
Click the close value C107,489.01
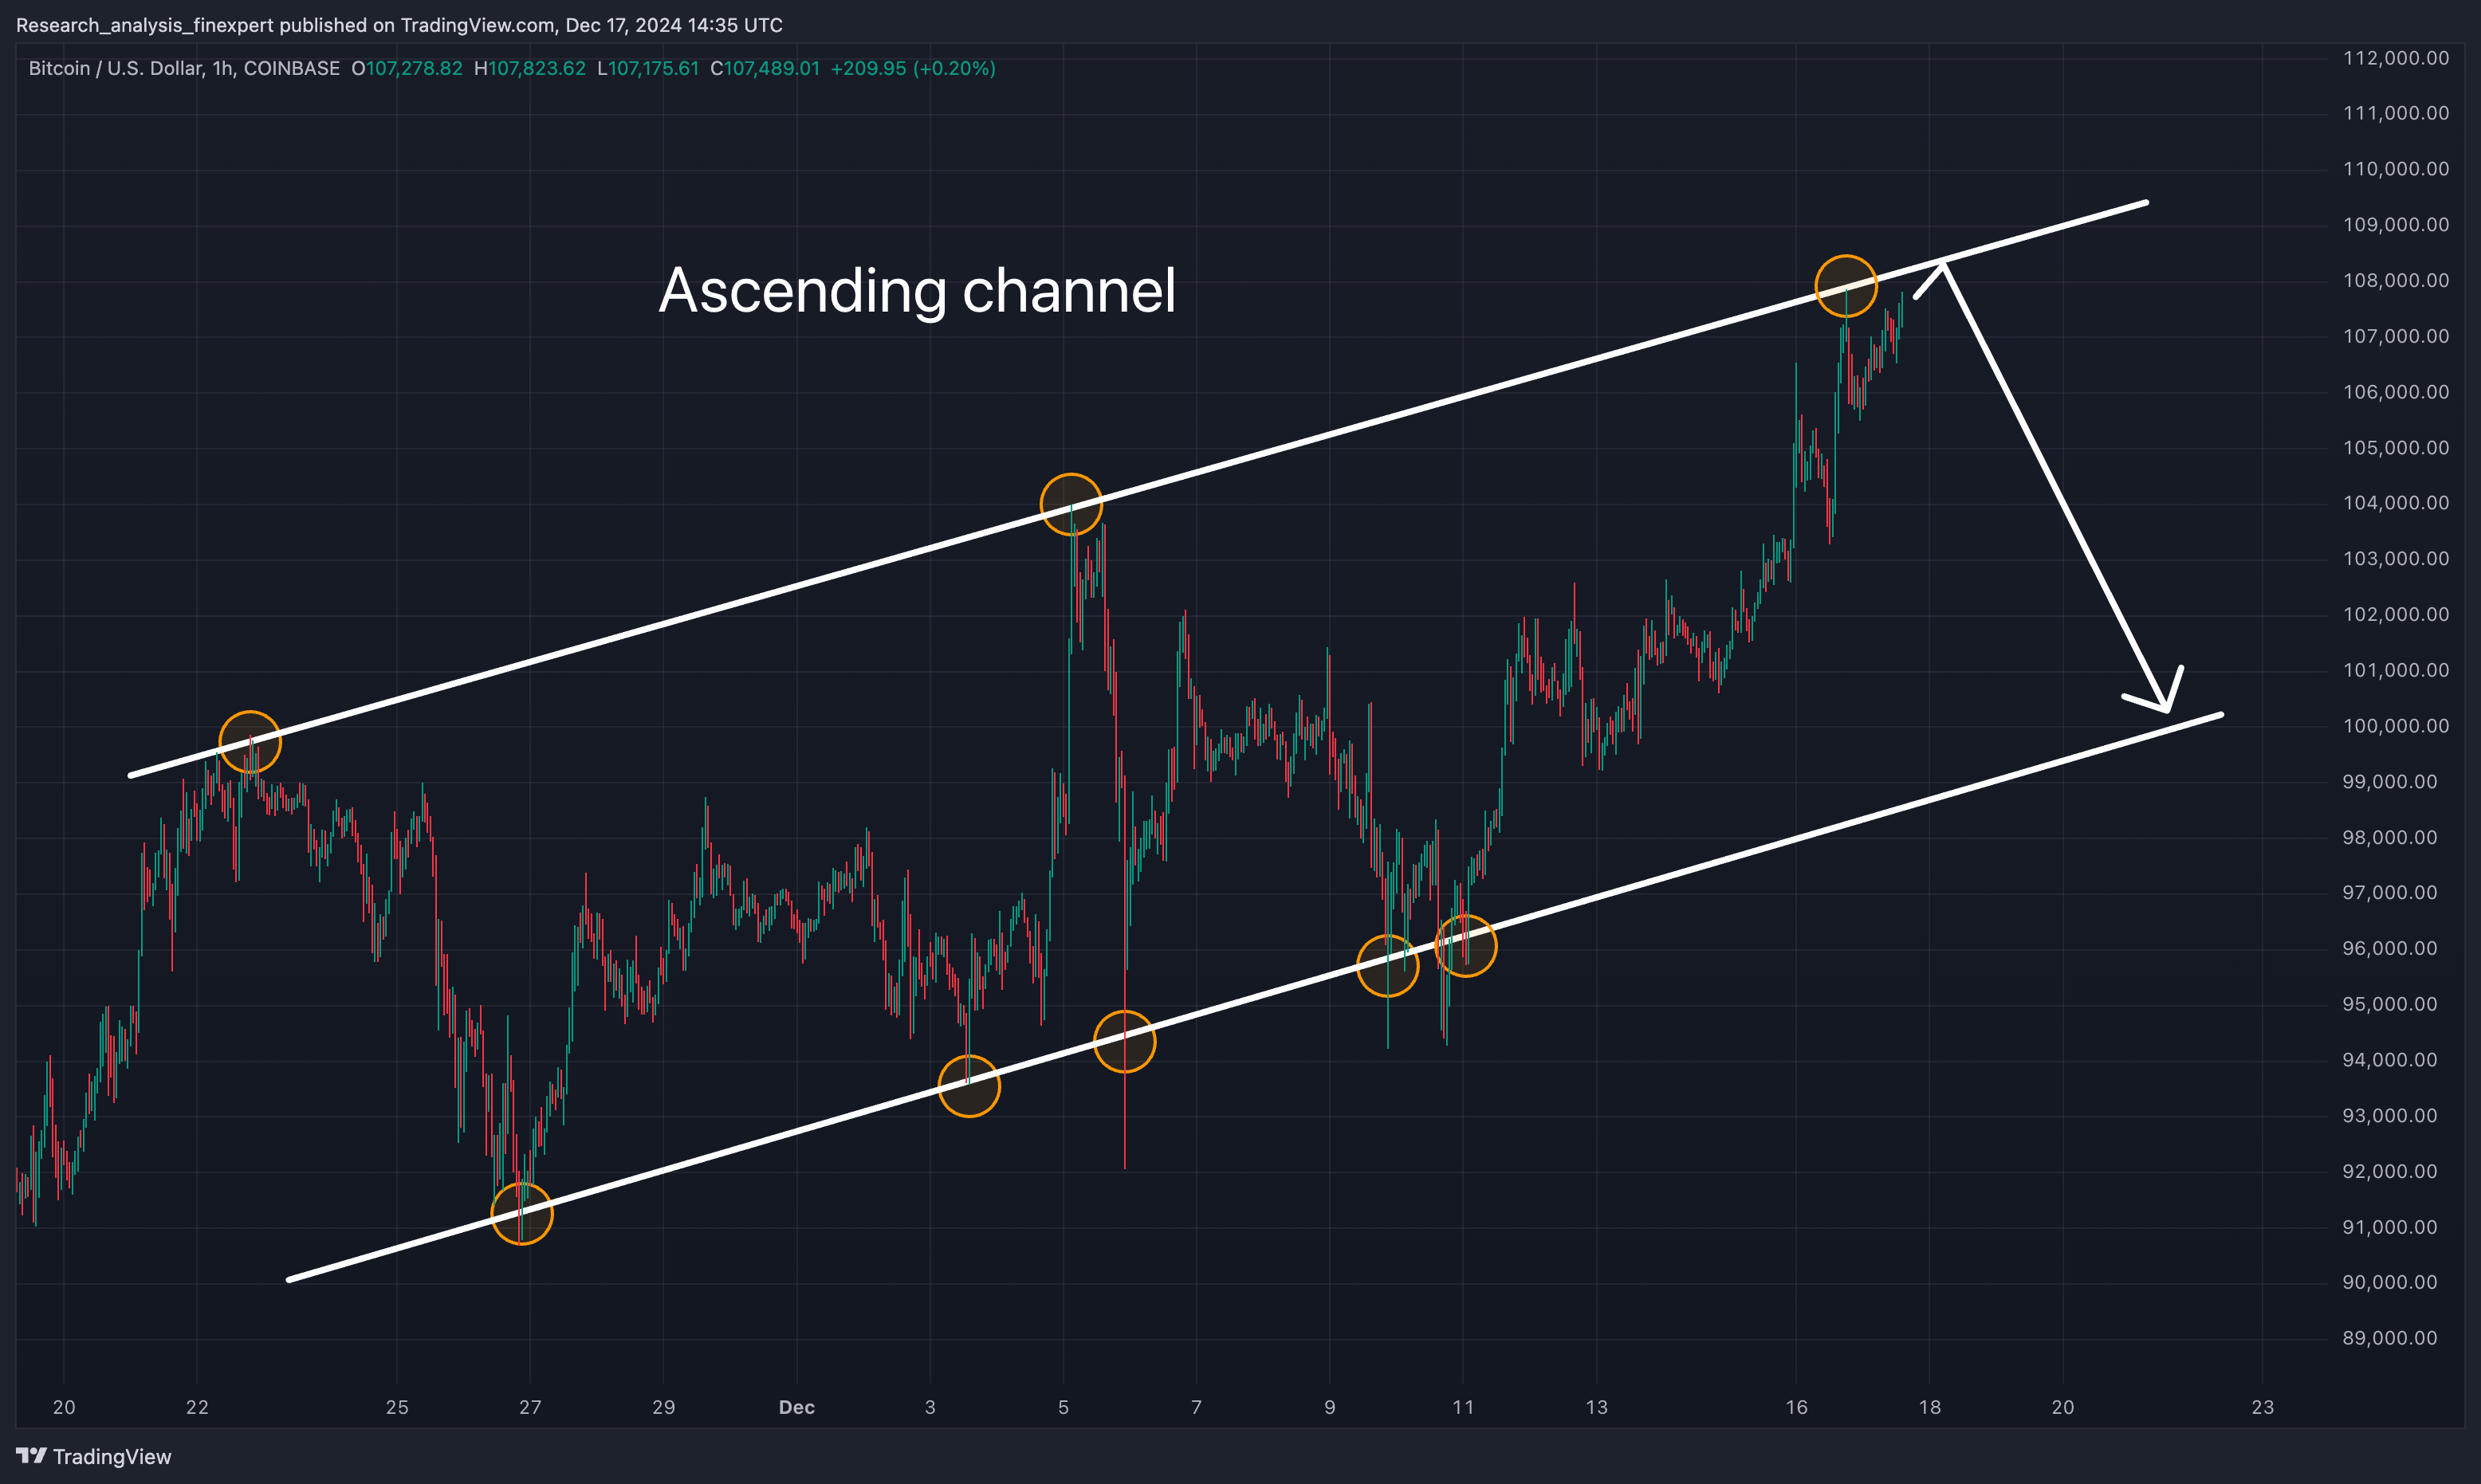(x=765, y=68)
